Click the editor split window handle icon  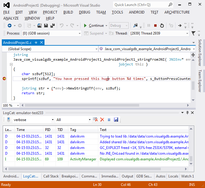[x=193, y=55]
